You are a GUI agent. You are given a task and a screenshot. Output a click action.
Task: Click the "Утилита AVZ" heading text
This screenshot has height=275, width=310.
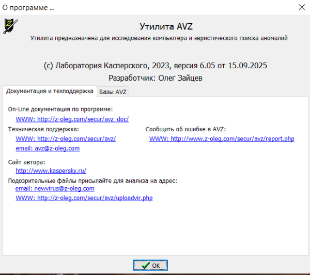(x=166, y=26)
